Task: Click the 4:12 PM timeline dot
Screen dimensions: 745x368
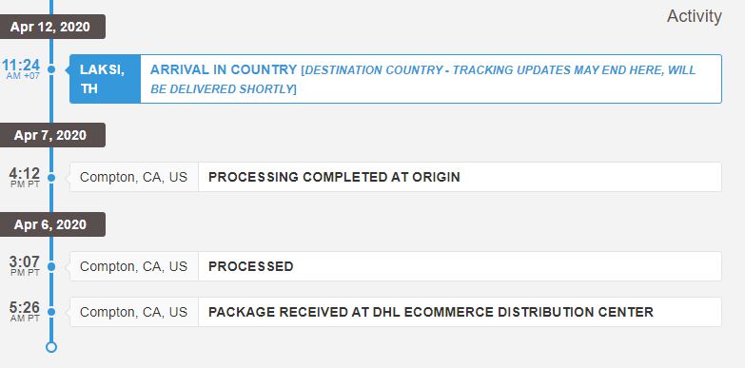Action: click(x=51, y=178)
